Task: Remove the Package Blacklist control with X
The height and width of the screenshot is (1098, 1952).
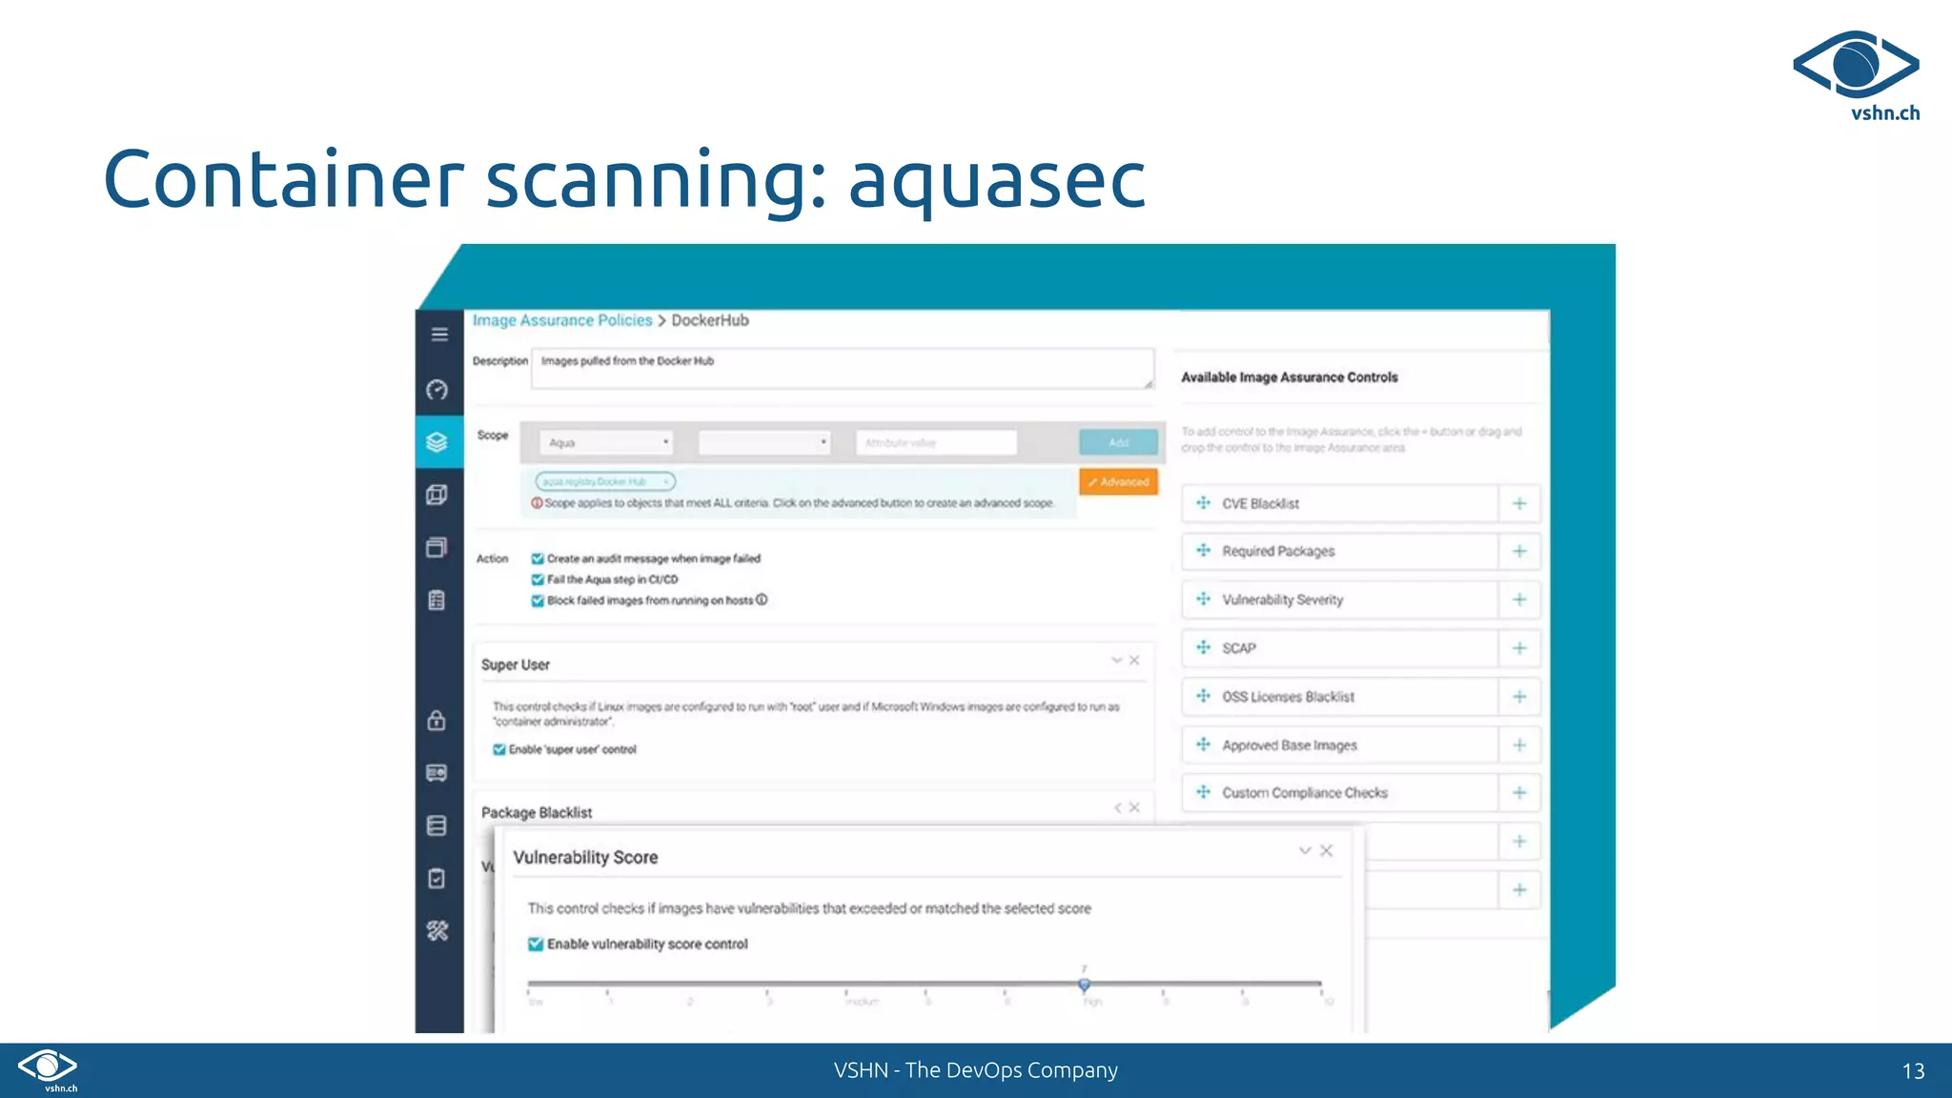Action: [x=1134, y=807]
